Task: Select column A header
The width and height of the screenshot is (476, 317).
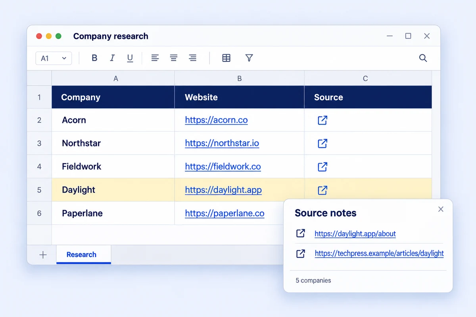Action: tap(113, 78)
